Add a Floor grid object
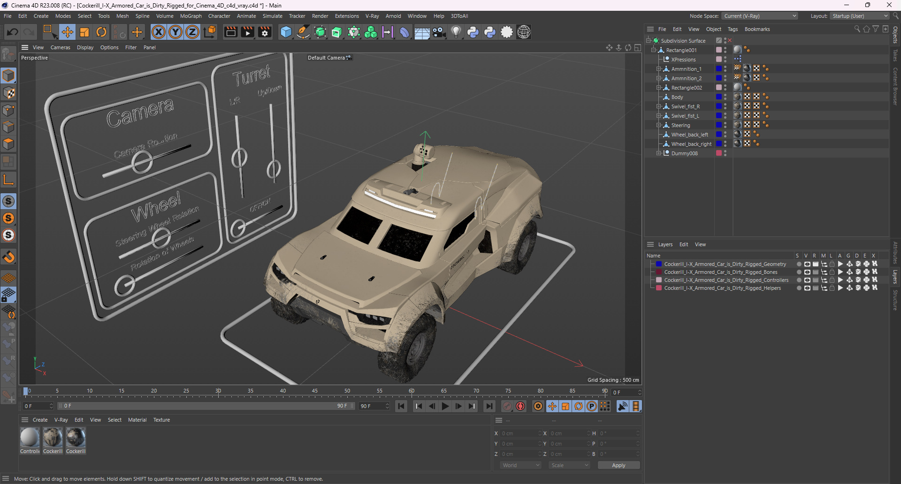 tap(422, 32)
